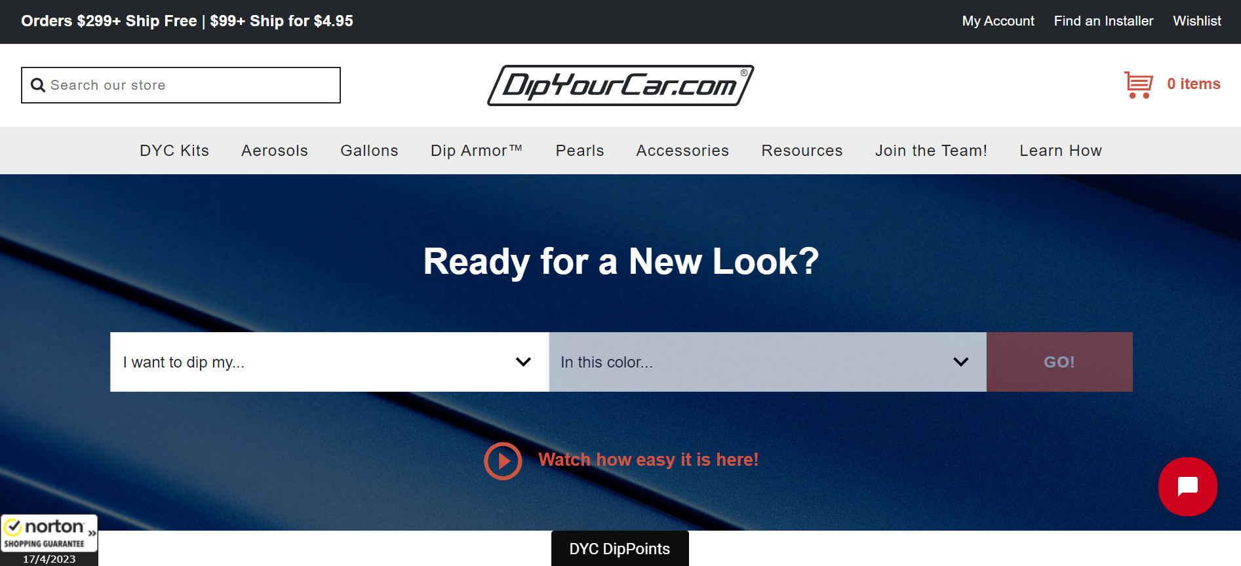
Task: Focus the 'Search our store' field
Action: click(x=181, y=85)
